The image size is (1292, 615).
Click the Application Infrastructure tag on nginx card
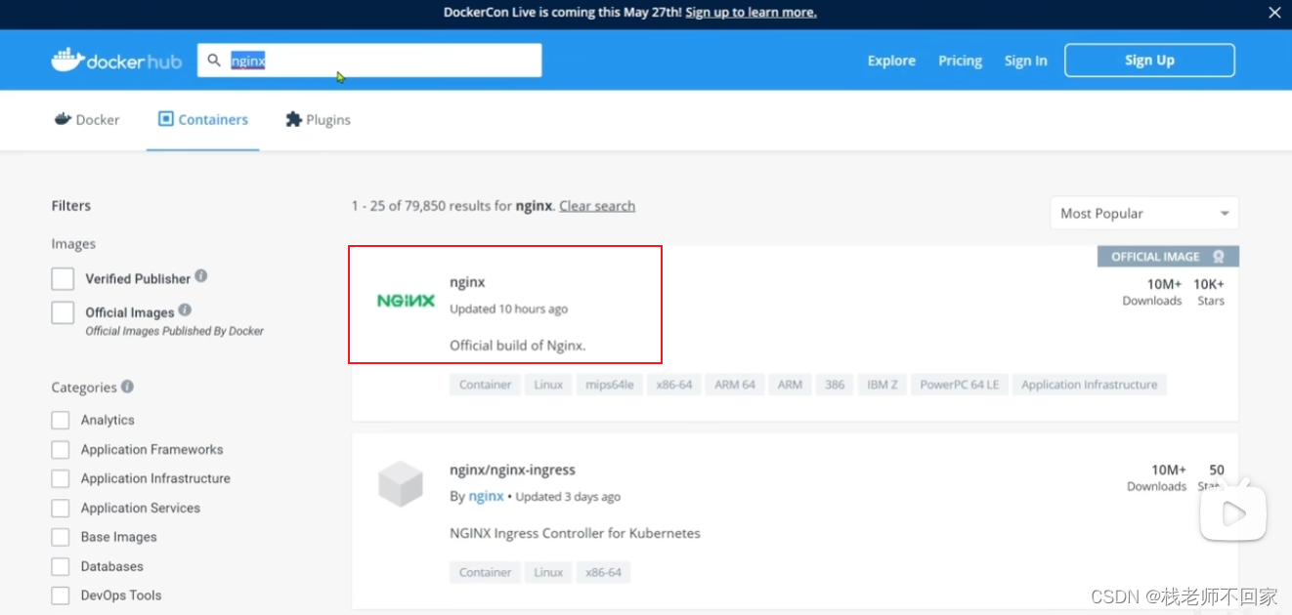click(x=1089, y=385)
